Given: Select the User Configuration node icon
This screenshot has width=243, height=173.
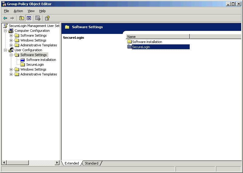Looking at the screenshot, I should pyautogui.click(x=11, y=50).
